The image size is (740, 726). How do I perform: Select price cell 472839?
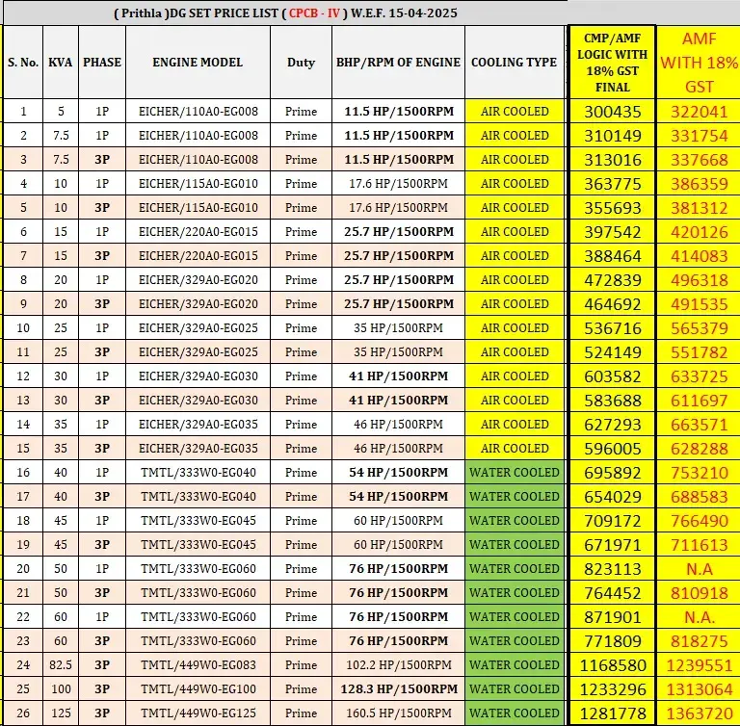(613, 280)
